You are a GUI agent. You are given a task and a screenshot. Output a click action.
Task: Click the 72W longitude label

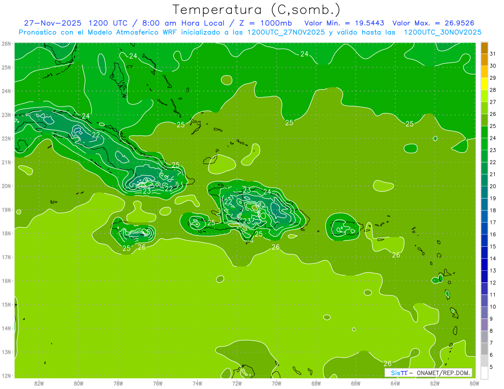237,383
